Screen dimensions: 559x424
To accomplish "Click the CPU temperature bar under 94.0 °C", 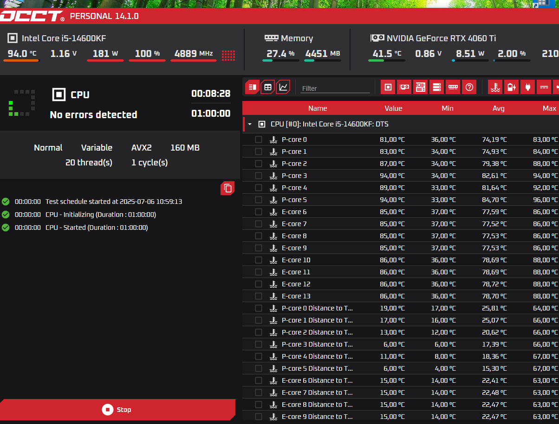I will point(21,60).
